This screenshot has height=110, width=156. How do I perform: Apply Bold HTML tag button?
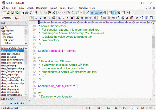click(x=37, y=18)
